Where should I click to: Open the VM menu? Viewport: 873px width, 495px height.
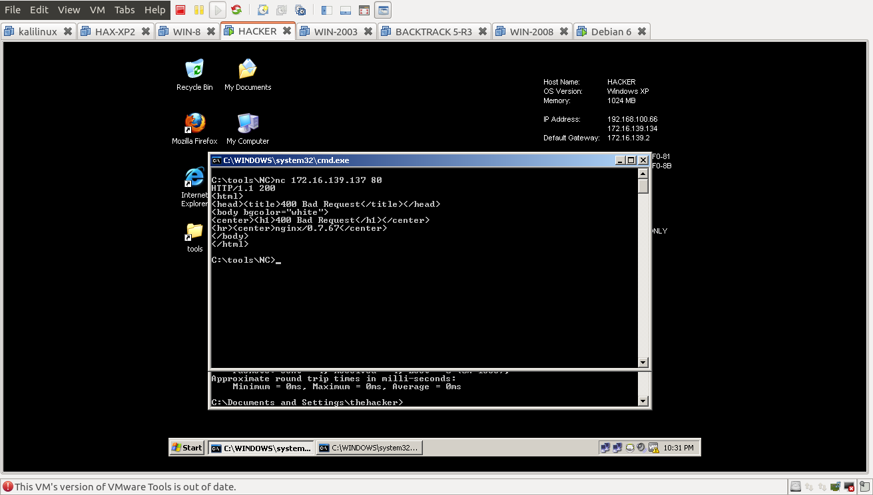click(x=97, y=10)
